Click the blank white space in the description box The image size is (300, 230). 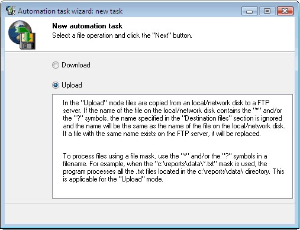(172, 190)
